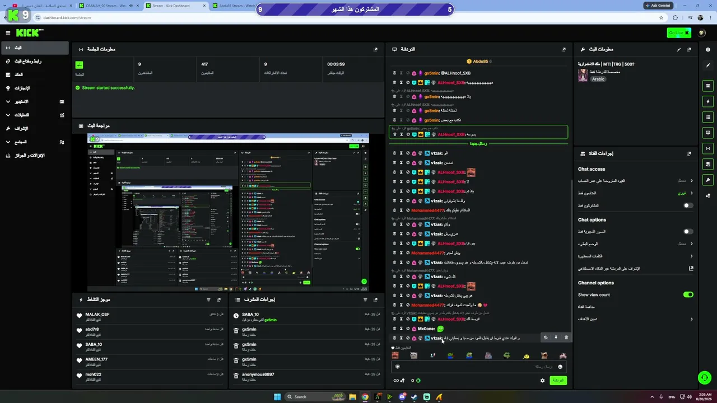Pop out the stream info panel

pos(689,49)
